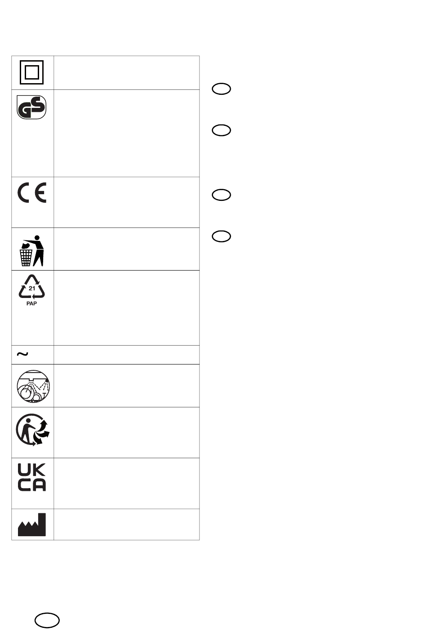The width and height of the screenshot is (427, 631).
Task: Click the third oval badge in the right column
Action: [222, 195]
